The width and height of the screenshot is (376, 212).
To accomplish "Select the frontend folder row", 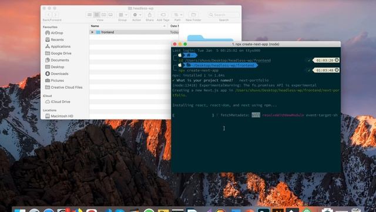I will [x=134, y=32].
